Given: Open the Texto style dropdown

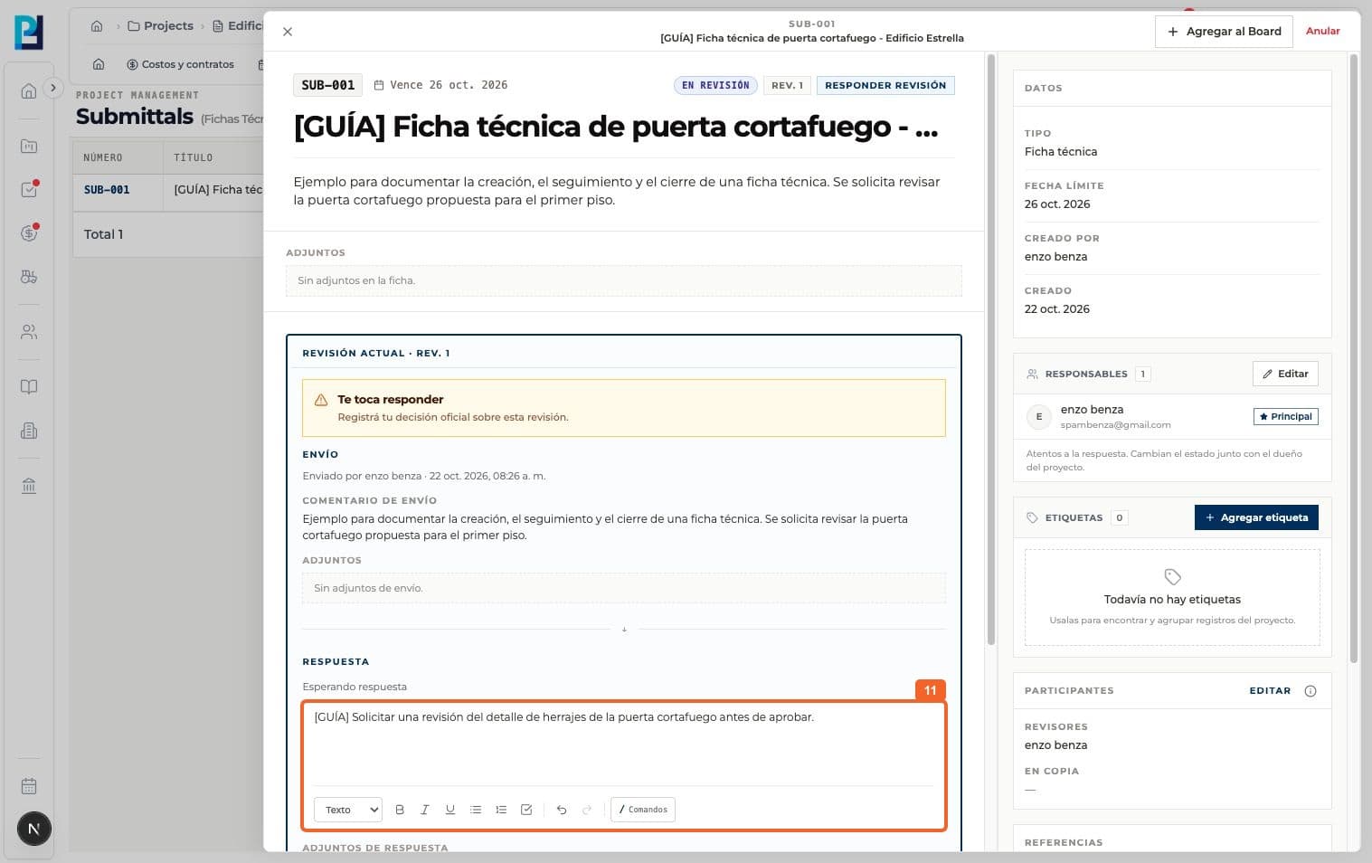Looking at the screenshot, I should 348,810.
